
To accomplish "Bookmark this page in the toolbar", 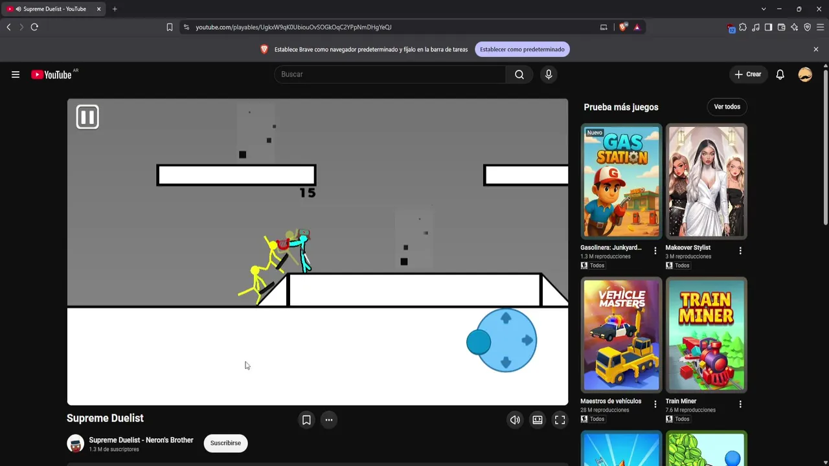I will (x=169, y=27).
